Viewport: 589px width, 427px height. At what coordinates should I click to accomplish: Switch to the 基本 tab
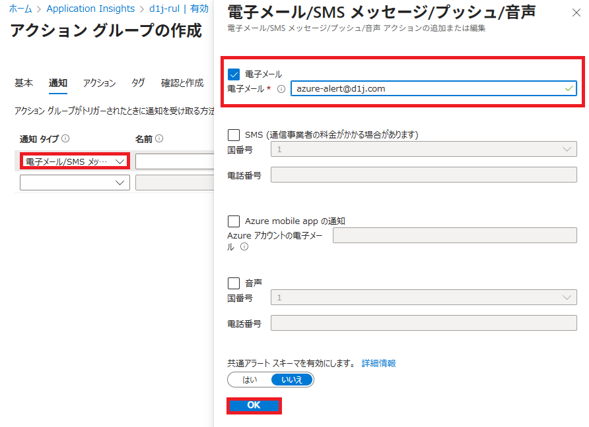point(24,83)
